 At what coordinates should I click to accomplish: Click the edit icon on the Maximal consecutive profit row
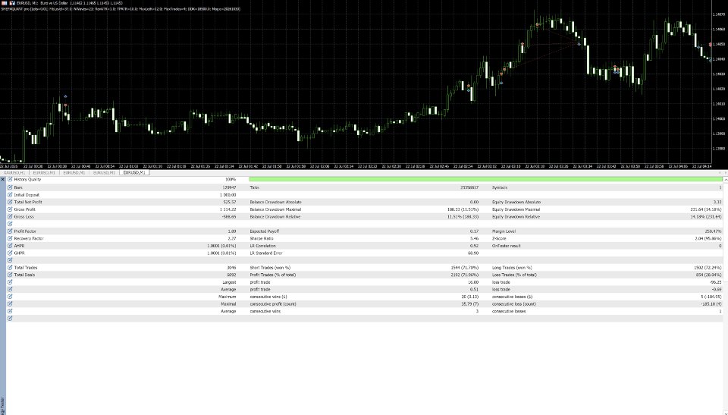(10, 304)
